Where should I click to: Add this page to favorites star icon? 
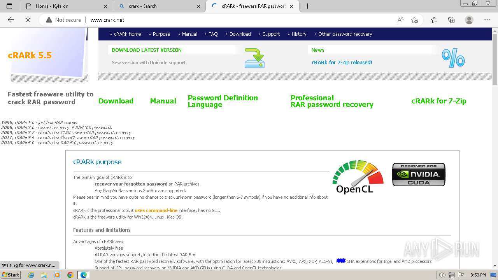415,20
